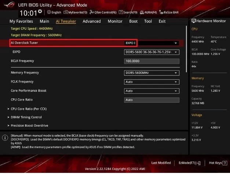Click the BCLK Frequency input field

click(x=152, y=61)
